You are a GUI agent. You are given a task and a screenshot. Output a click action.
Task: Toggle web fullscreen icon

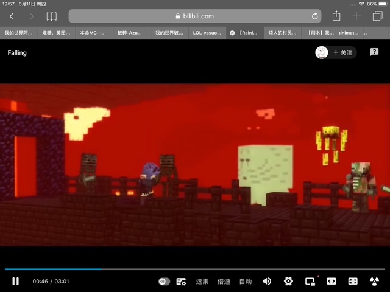[353, 281]
